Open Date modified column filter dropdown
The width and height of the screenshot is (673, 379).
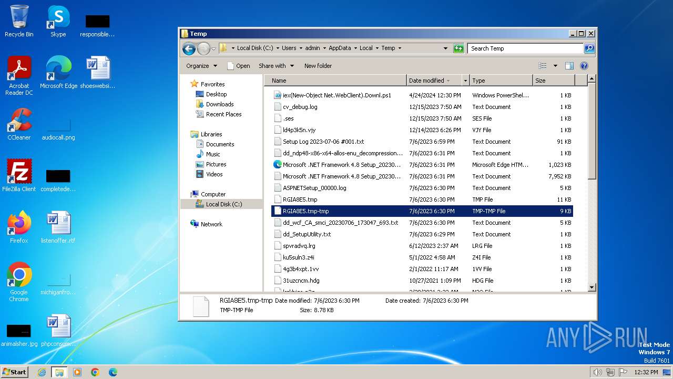(465, 81)
